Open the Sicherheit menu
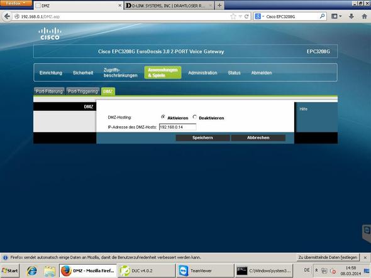 83,73
